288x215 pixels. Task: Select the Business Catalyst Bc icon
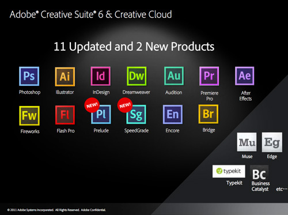pos(259,173)
